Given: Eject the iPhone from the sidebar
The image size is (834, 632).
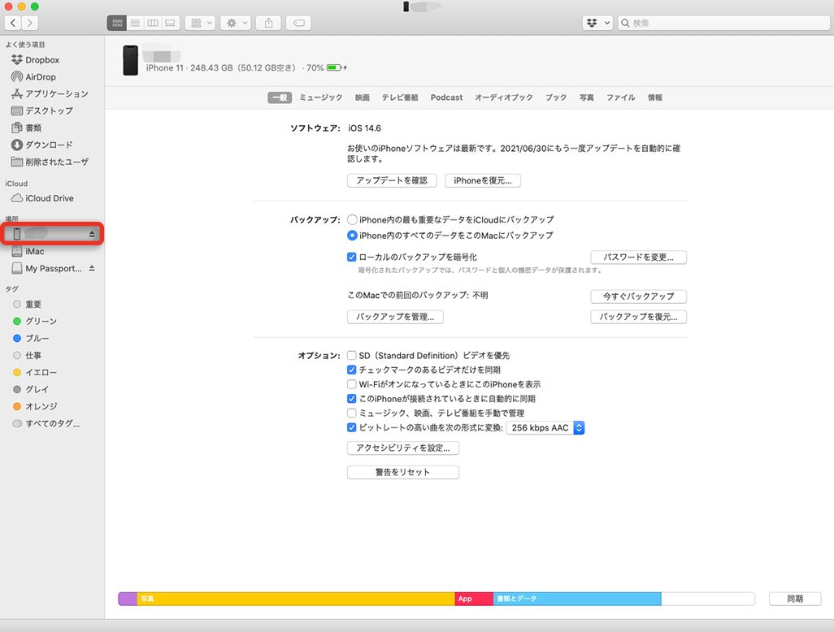Looking at the screenshot, I should [92, 234].
